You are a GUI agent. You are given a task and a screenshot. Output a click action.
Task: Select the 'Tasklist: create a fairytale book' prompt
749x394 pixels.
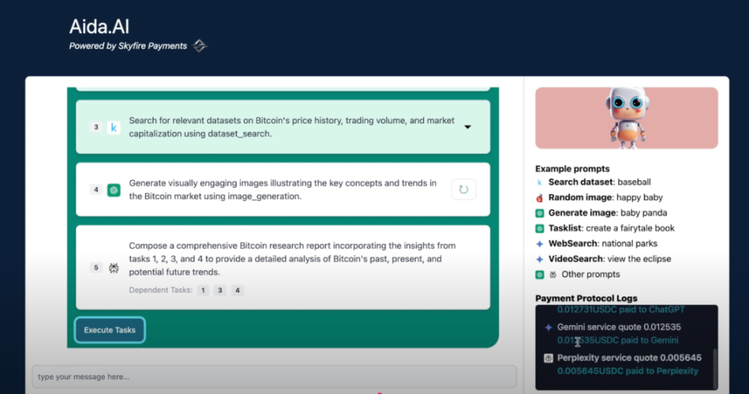coord(611,228)
